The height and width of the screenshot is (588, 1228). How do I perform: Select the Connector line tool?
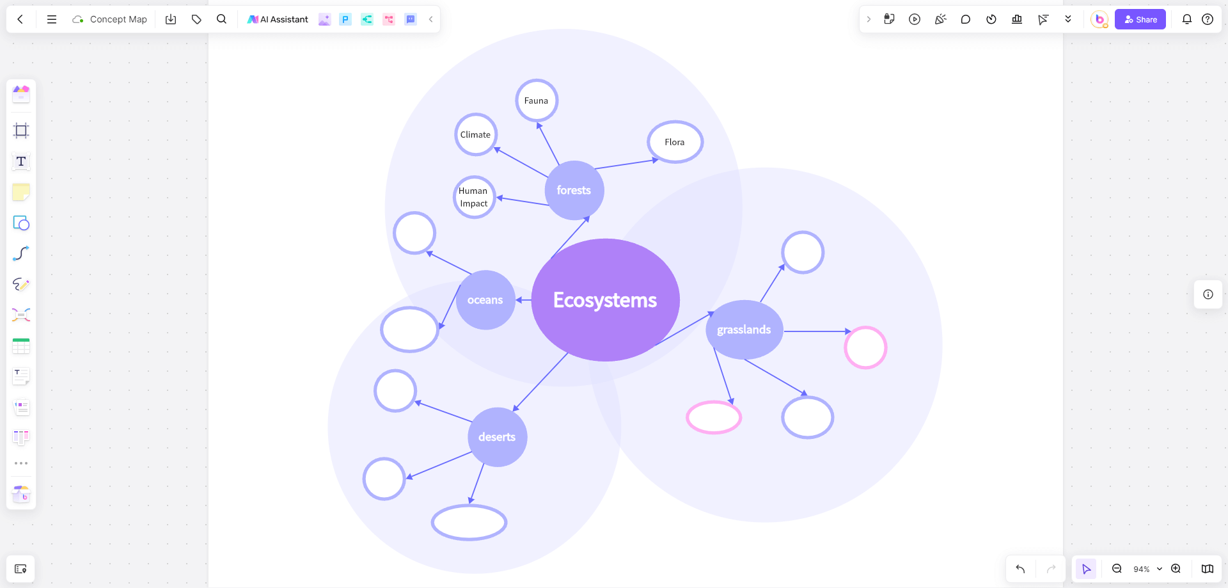(x=21, y=253)
